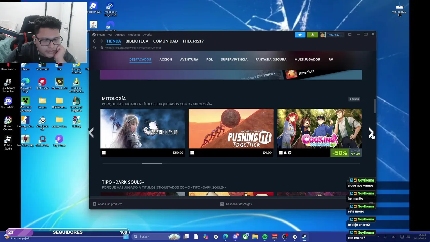Open No Man's Sky desktop shortcut
The image size is (430, 242).
[x=25, y=141]
